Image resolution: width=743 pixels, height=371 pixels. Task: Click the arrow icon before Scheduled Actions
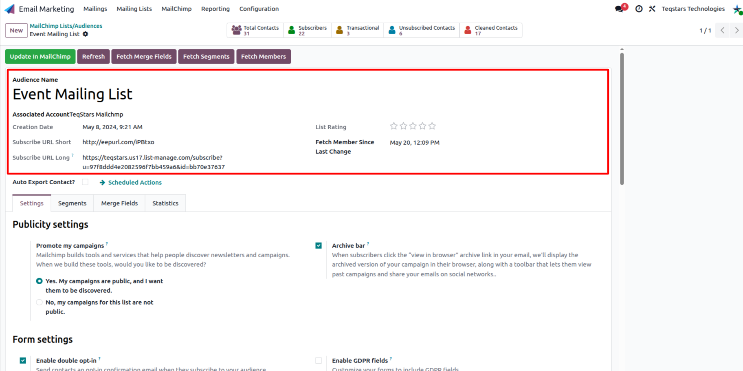[102, 183]
